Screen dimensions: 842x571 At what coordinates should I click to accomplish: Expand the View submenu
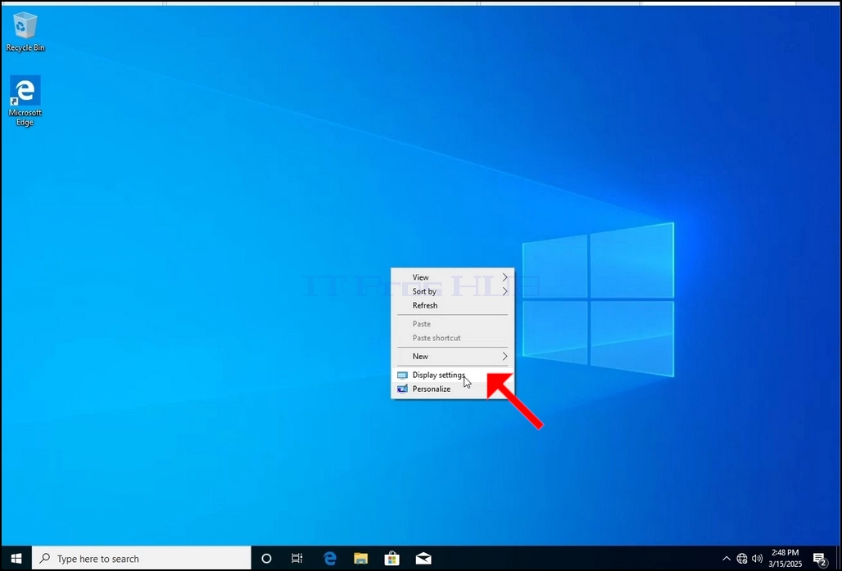coord(452,277)
